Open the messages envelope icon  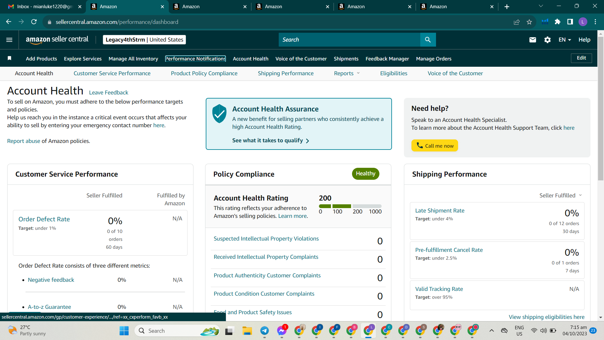click(533, 40)
